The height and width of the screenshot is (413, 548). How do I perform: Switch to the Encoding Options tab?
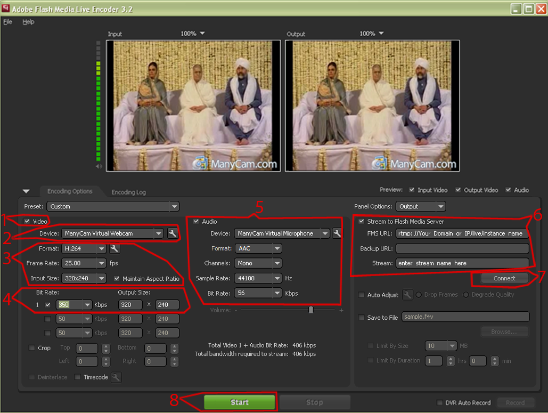[70, 191]
